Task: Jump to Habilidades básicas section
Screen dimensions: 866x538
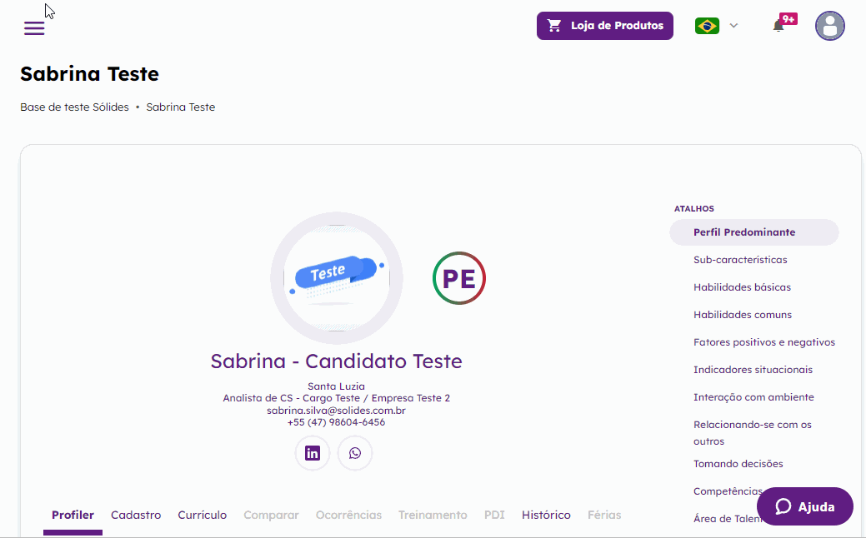Action: [742, 287]
